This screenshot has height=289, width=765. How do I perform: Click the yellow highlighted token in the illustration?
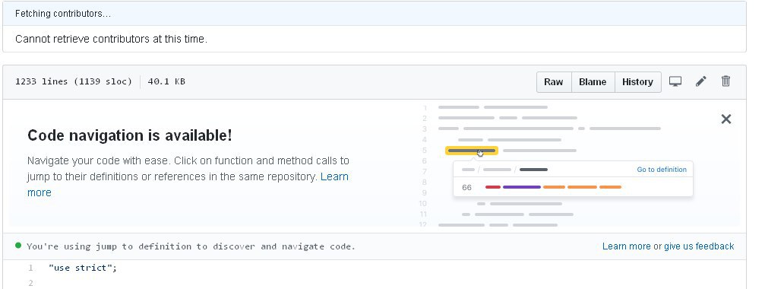tap(472, 151)
